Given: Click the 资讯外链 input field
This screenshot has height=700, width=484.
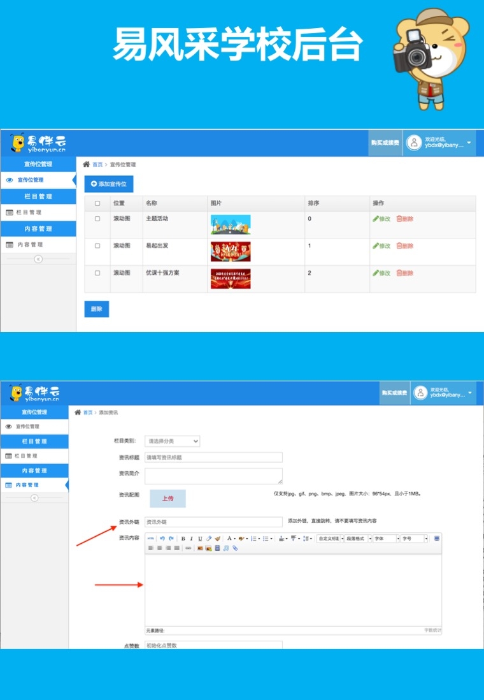Looking at the screenshot, I should tap(214, 522).
